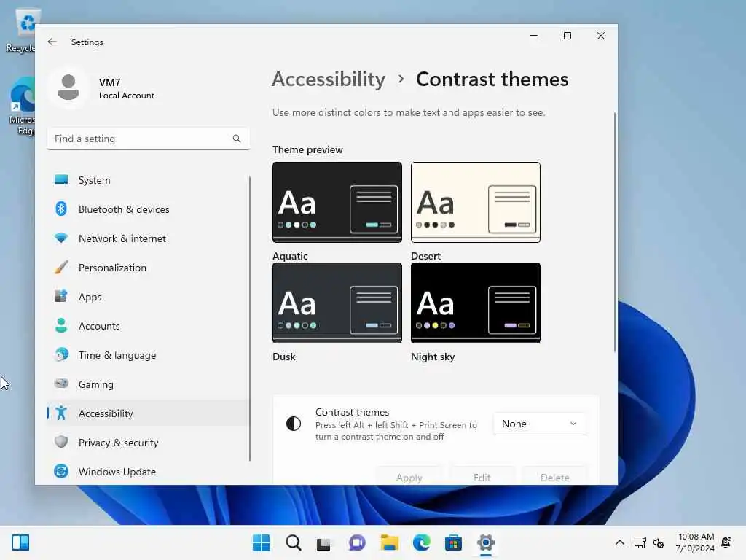
Task: Click the sidebar navigation scrollbar
Action: pos(250,318)
